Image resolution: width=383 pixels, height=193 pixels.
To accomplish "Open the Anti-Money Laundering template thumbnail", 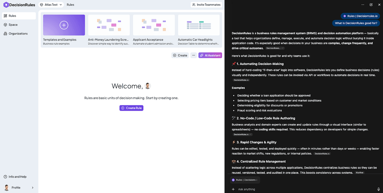I will point(109,25).
